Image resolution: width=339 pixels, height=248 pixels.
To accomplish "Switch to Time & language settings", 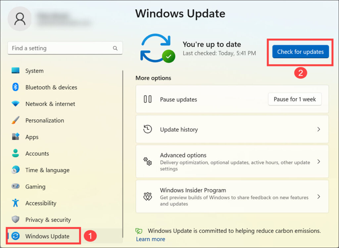I will (16, 170).
